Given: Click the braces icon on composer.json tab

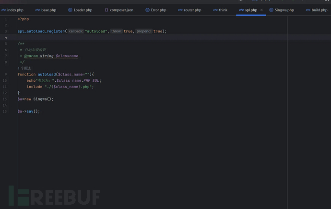Looking at the screenshot, I should [106, 10].
